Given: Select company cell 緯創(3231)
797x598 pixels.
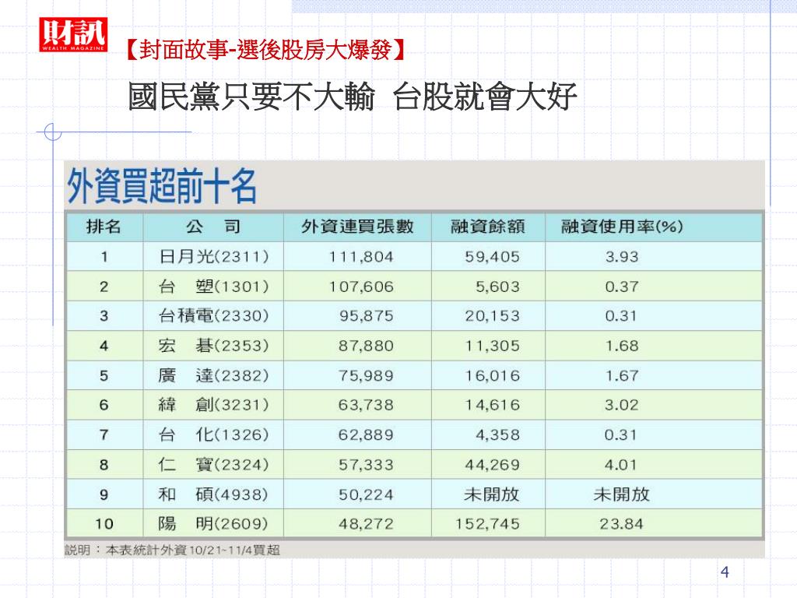Looking at the screenshot, I should pyautogui.click(x=213, y=405).
